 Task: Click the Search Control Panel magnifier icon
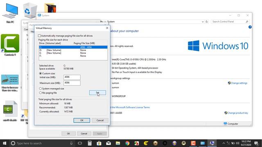(x=247, y=22)
